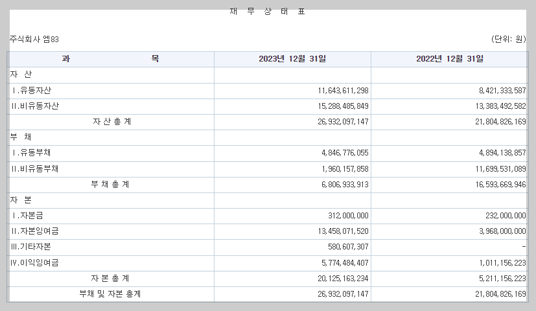Screen dimensions: 536x311
Task: Click the value 20,125,163,234
Action: click(x=344, y=279)
